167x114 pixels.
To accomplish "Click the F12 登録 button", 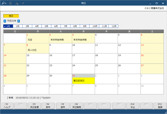I will pyautogui.click(x=160, y=106).
